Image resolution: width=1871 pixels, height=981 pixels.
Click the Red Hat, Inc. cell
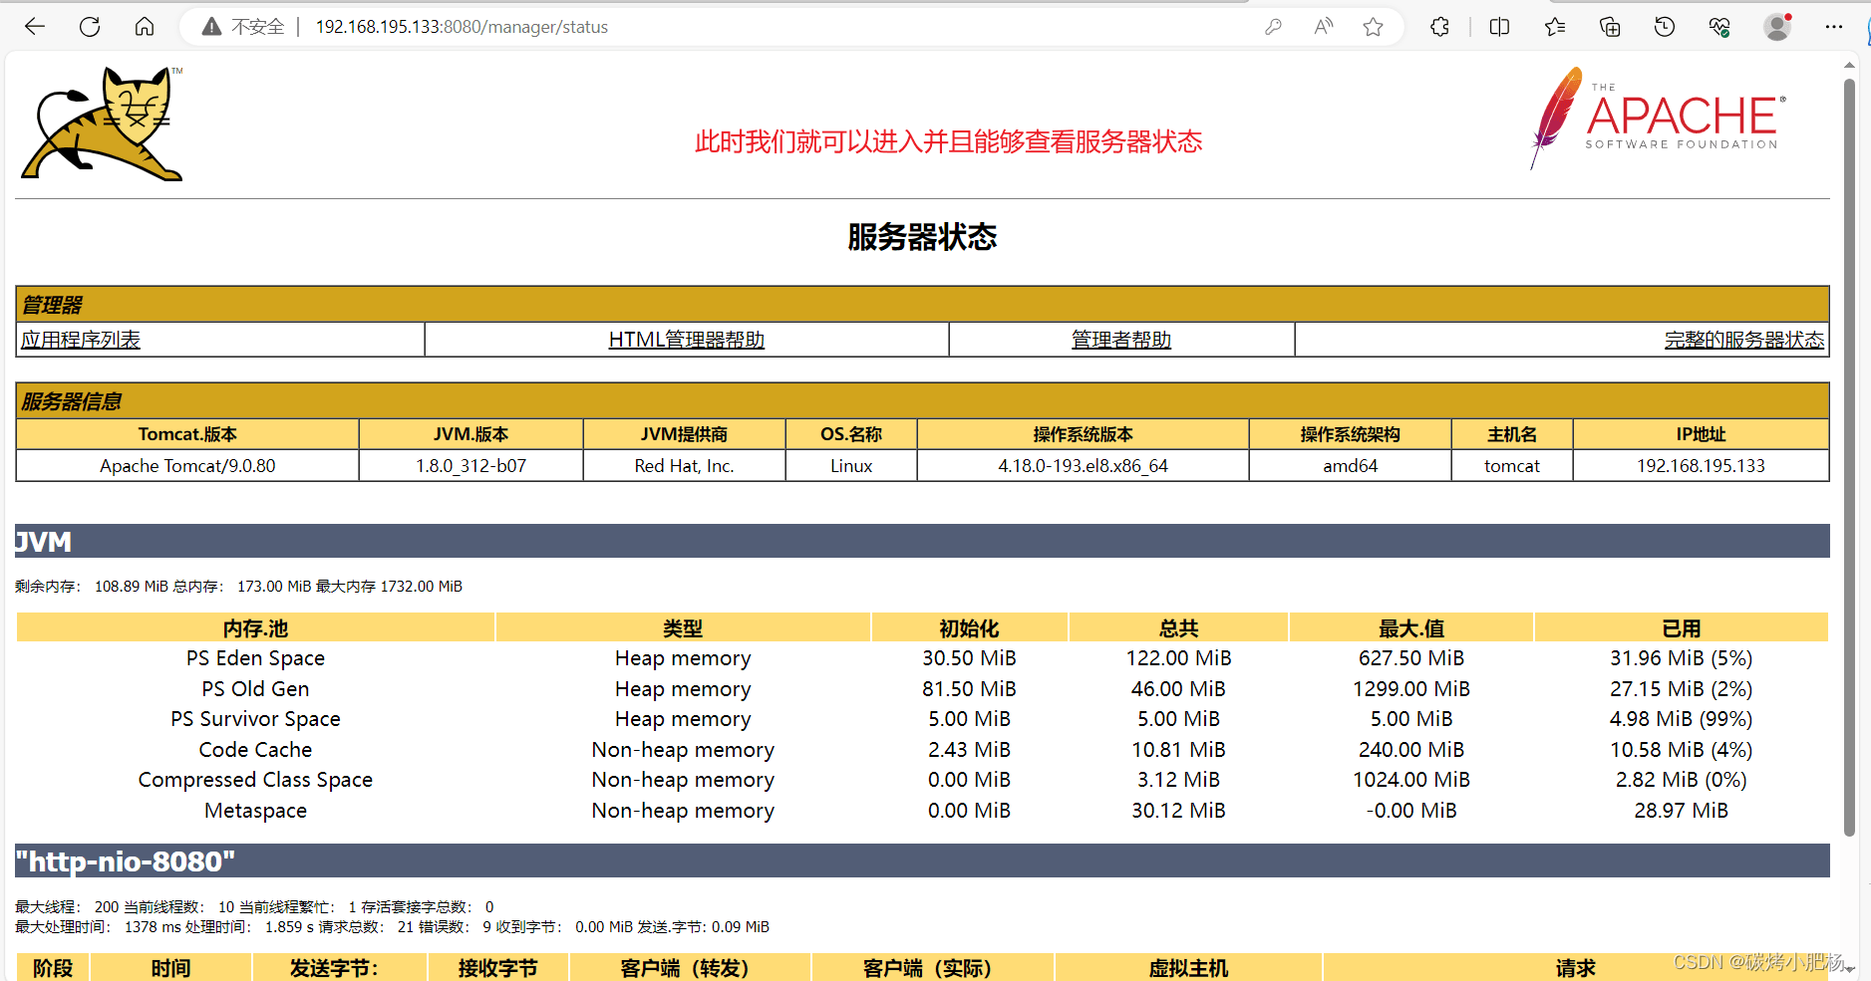[x=685, y=466]
